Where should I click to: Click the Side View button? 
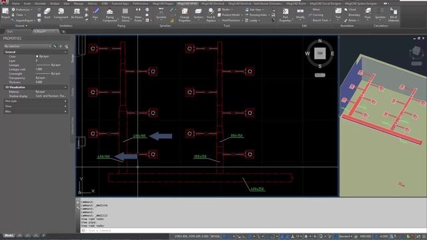point(255,9)
